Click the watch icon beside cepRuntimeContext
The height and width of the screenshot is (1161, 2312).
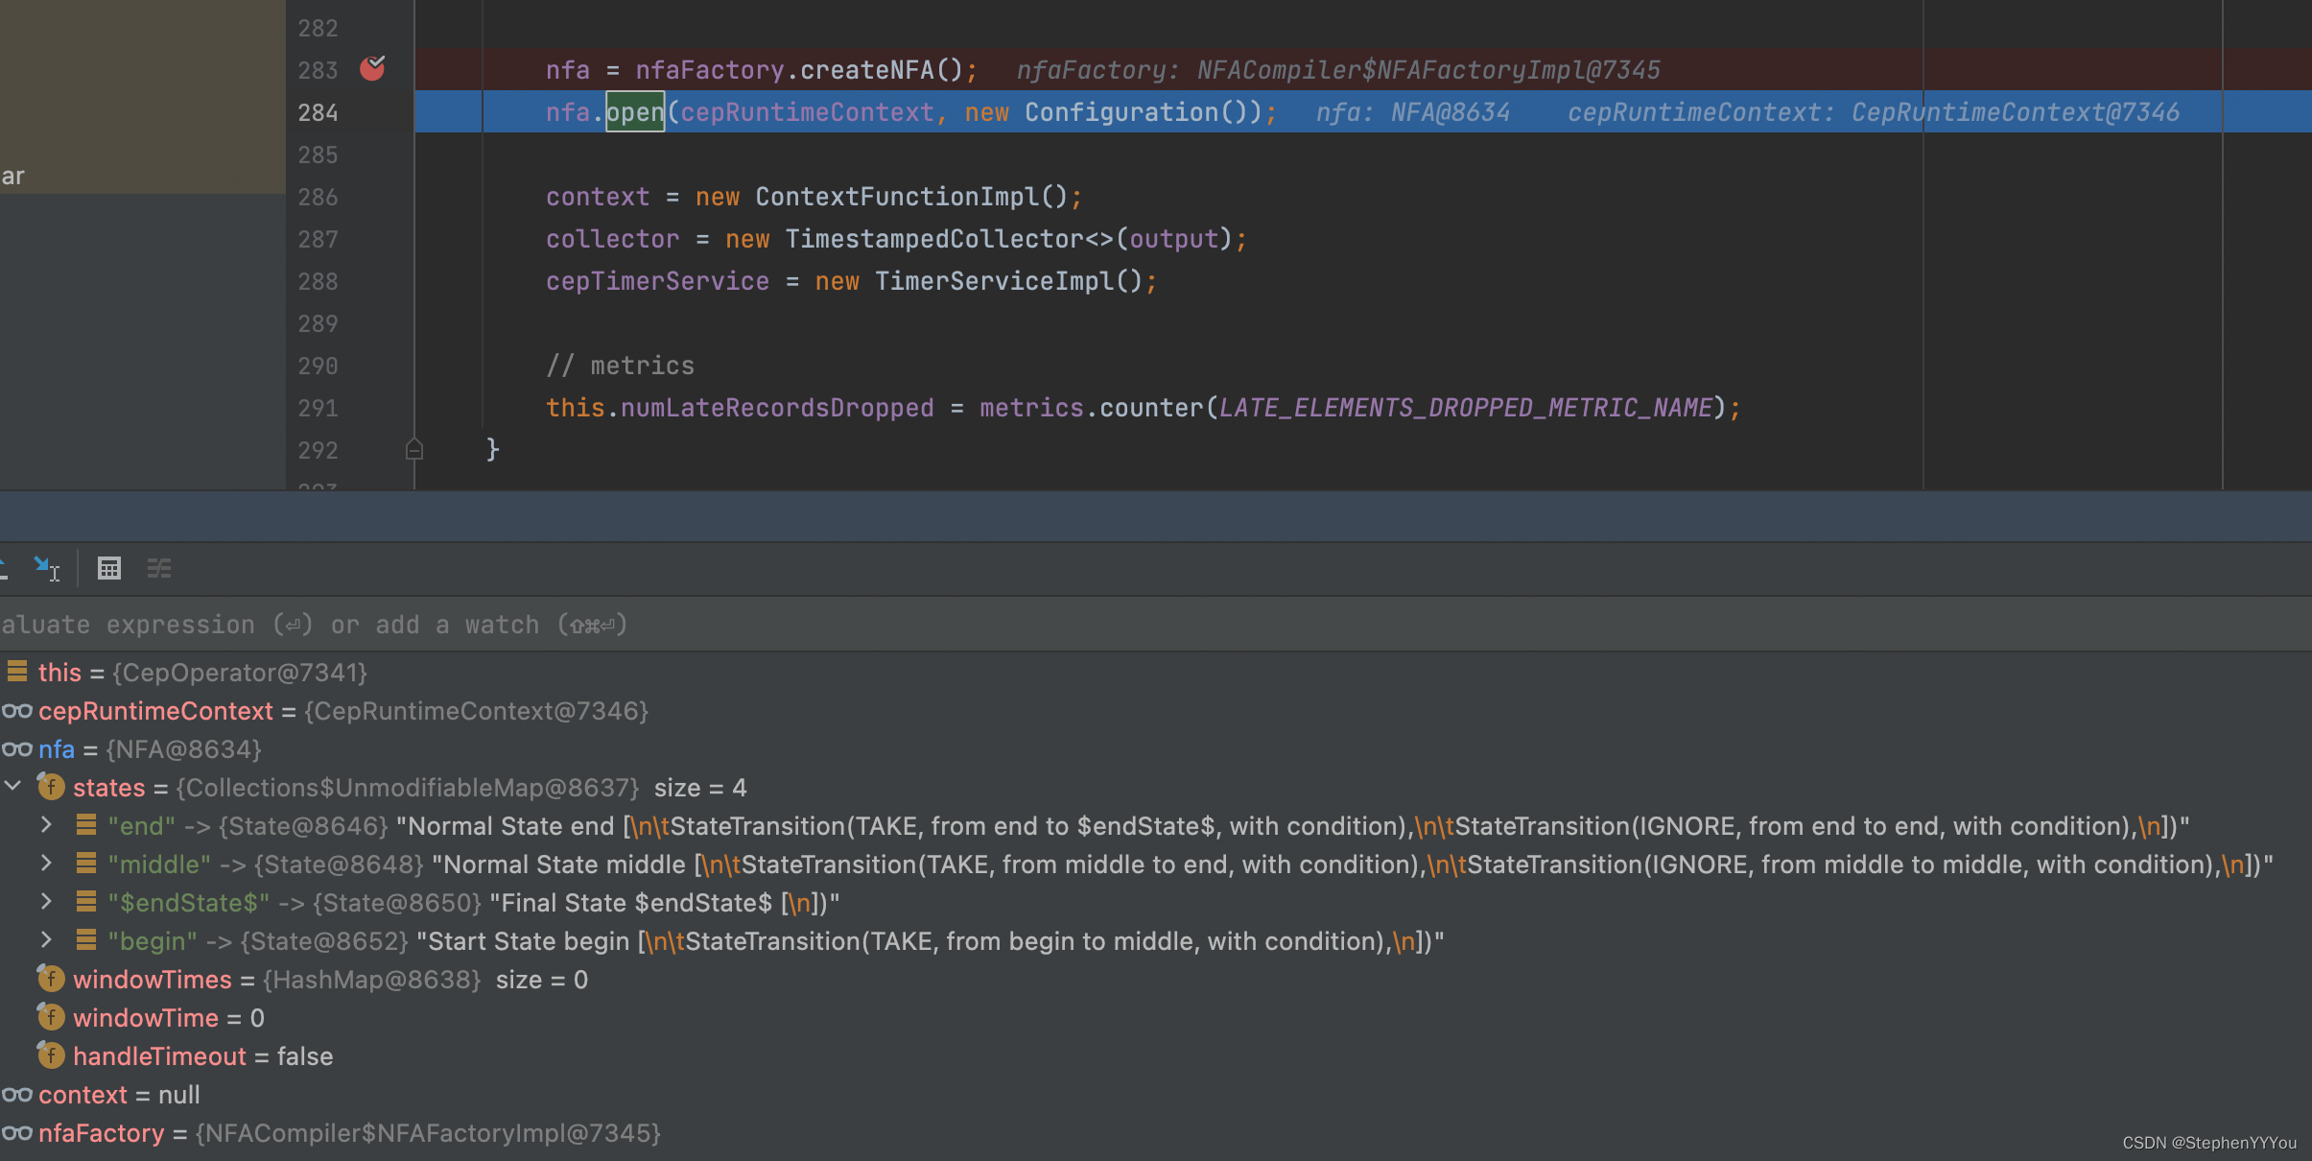[x=18, y=710]
